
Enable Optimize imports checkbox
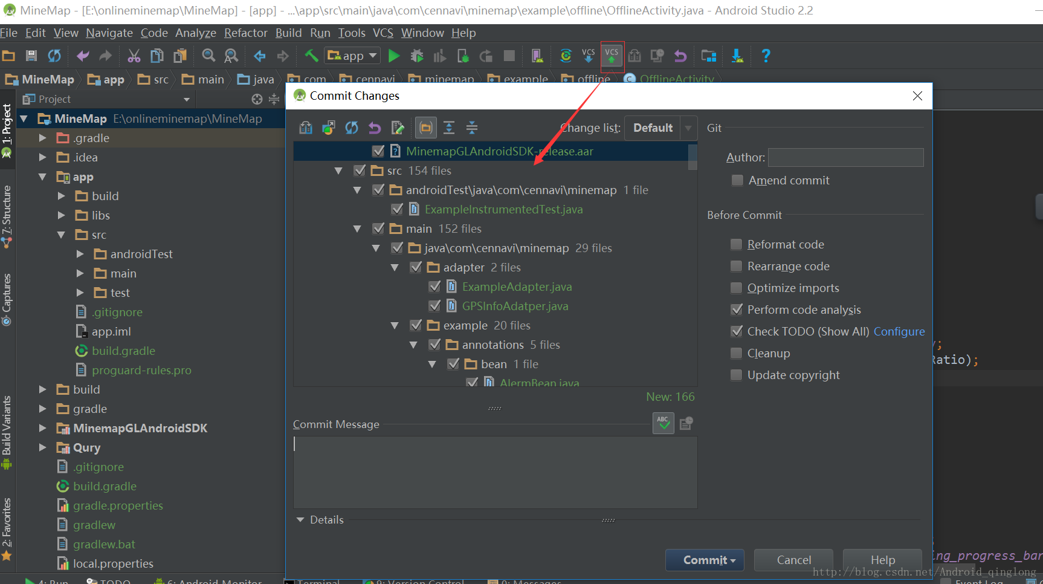(x=737, y=288)
